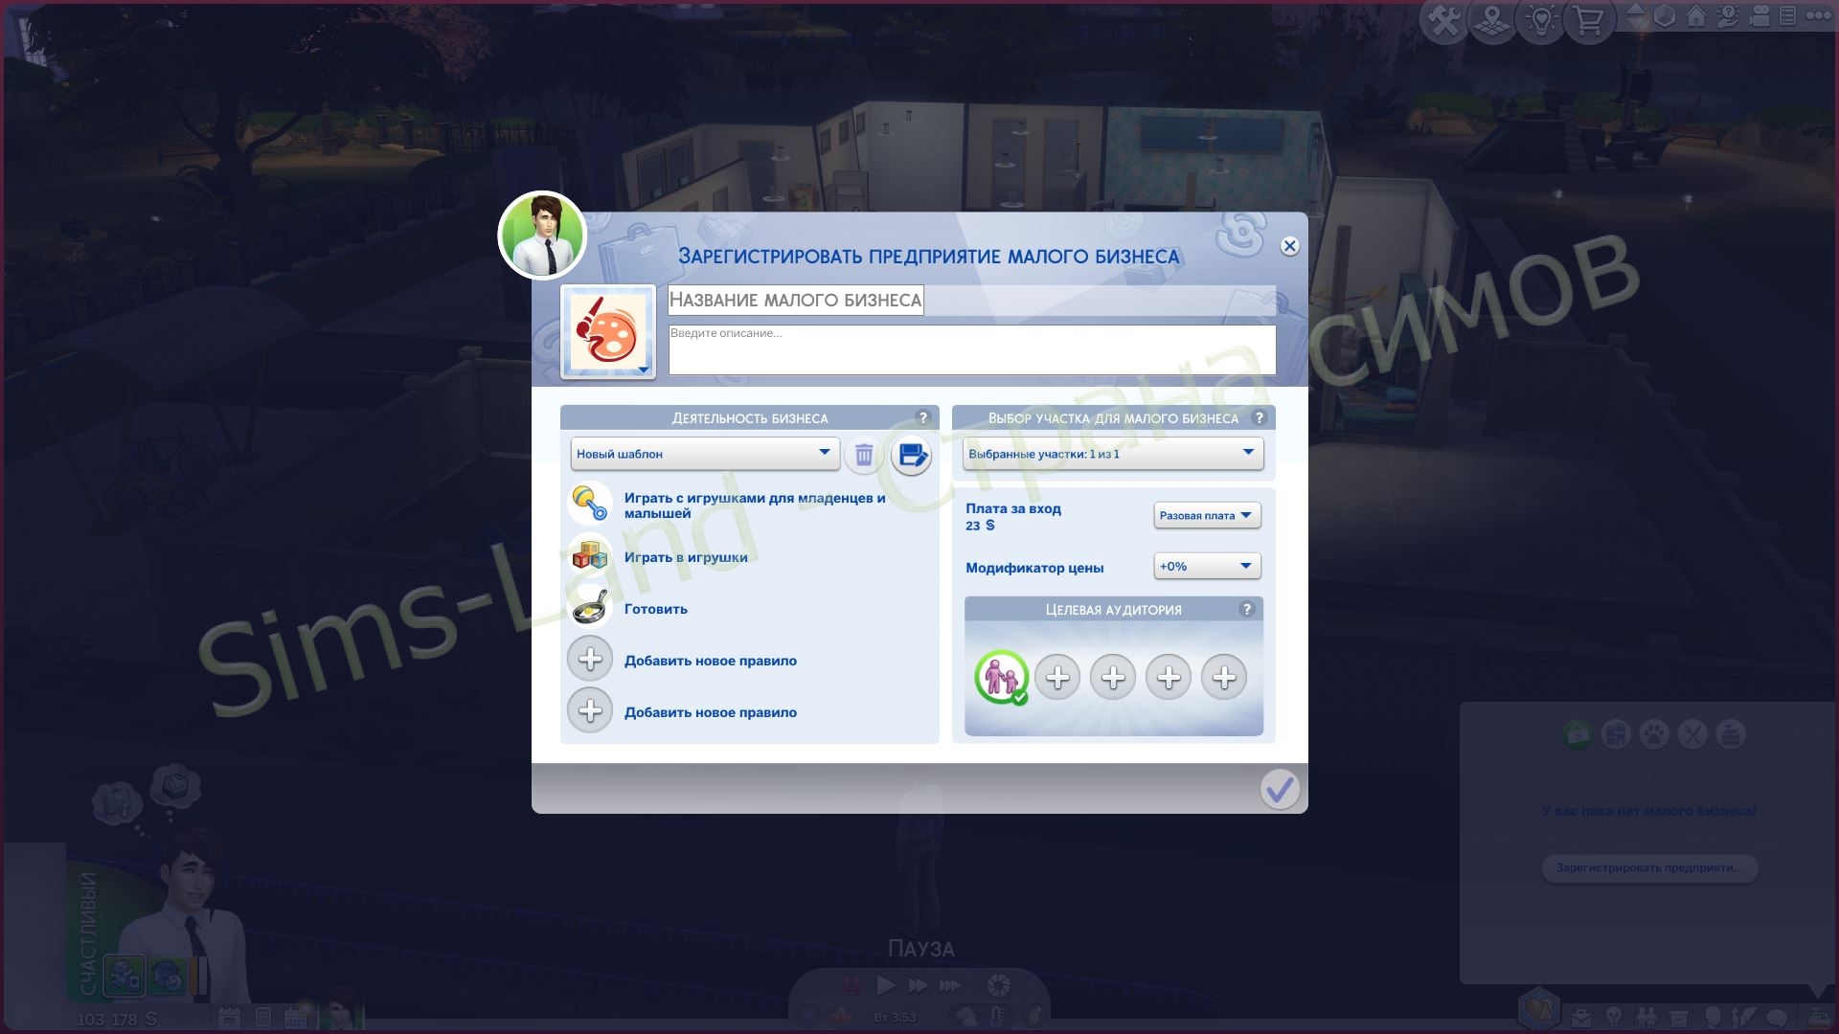Open the three-dots game options menu
This screenshot has width=1839, height=1034.
click(1819, 16)
